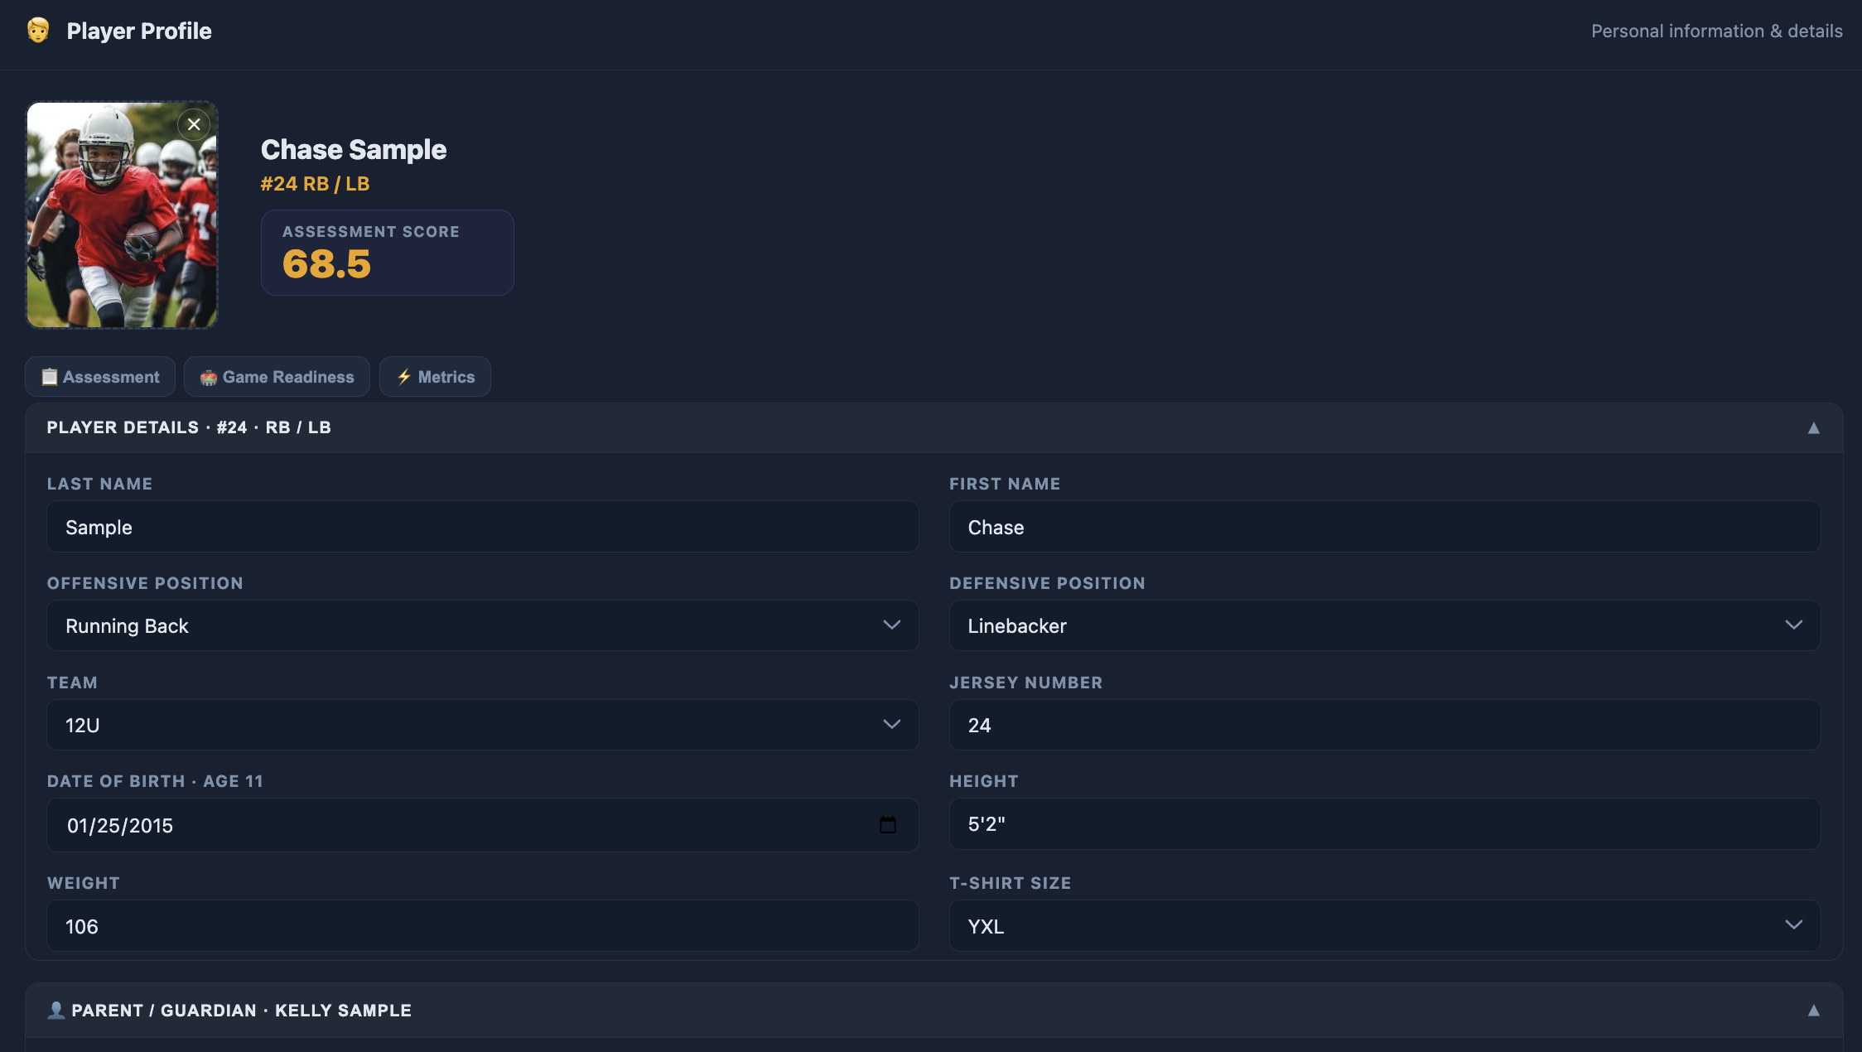
Task: Click the Jersey Number field
Action: (1385, 725)
